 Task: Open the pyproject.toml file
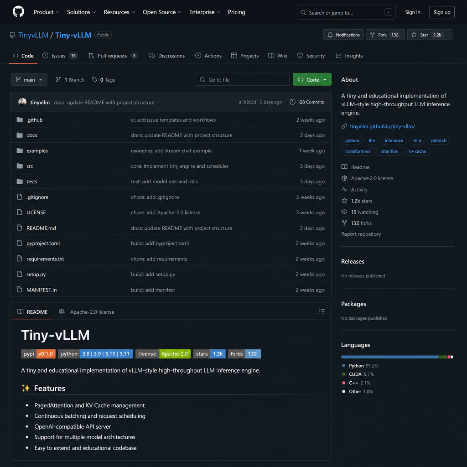(43, 244)
